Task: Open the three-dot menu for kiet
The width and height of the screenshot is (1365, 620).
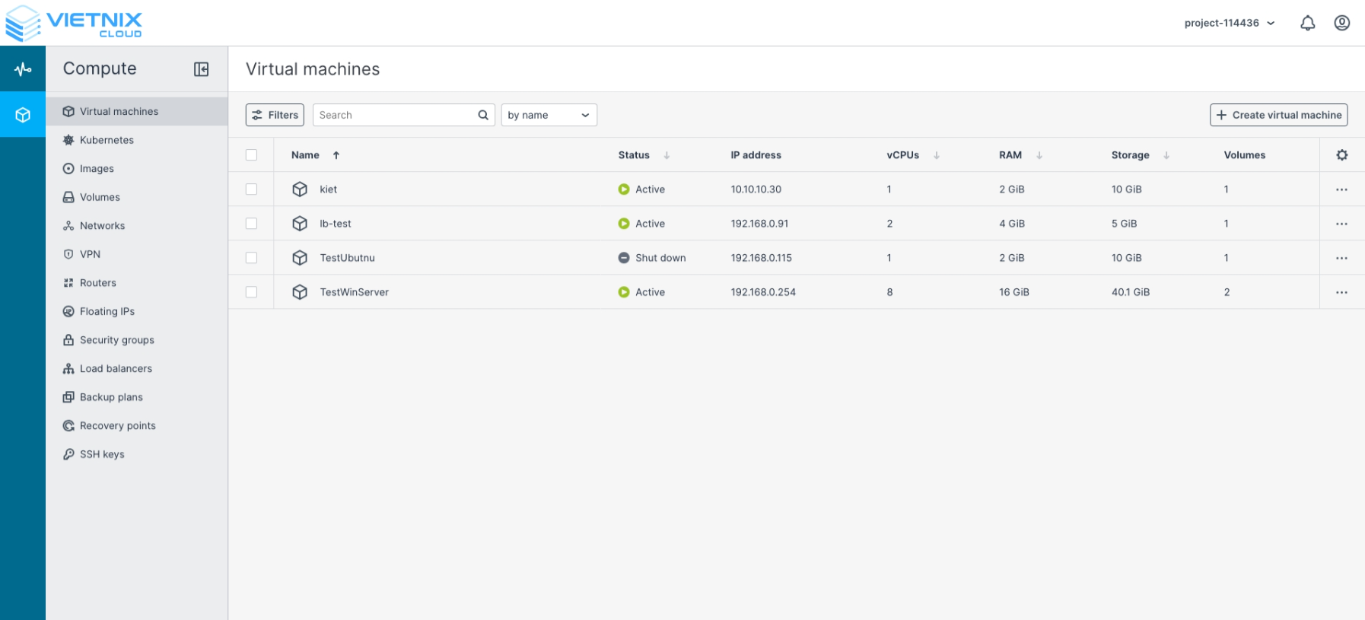Action: click(1341, 189)
